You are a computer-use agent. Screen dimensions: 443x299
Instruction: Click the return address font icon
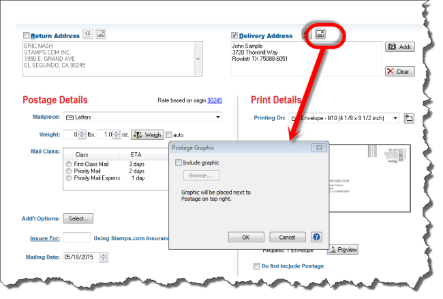tap(88, 33)
